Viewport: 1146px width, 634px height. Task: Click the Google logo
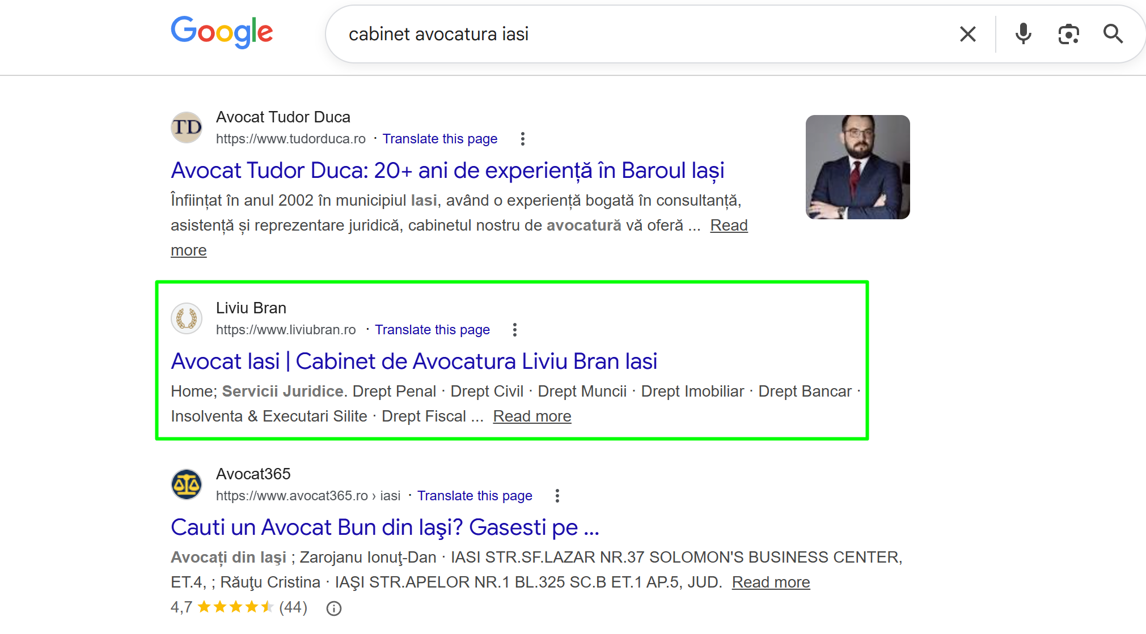[x=222, y=32]
